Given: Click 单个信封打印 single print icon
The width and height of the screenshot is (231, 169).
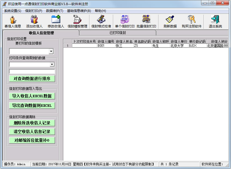Looking at the screenshot, I should pyautogui.click(x=125, y=21).
